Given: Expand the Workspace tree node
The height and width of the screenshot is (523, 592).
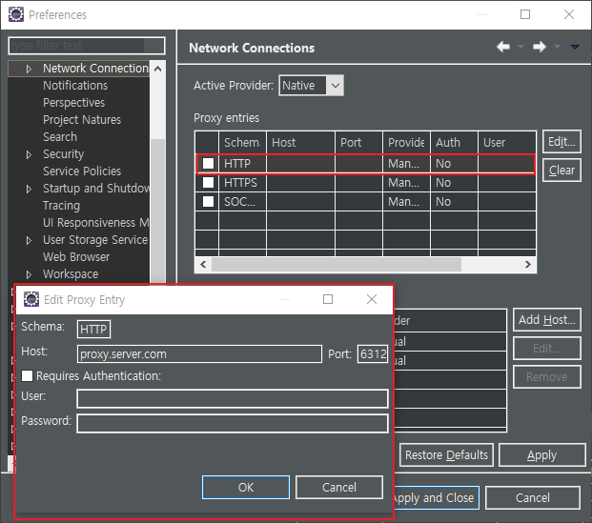Looking at the screenshot, I should [x=29, y=274].
